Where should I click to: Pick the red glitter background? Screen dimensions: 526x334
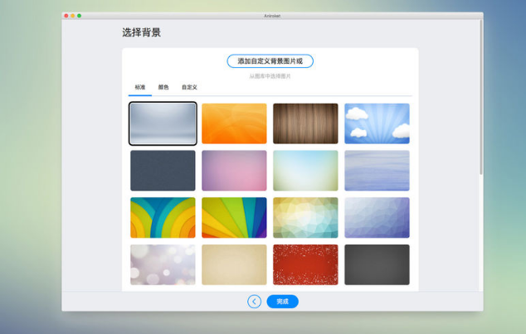tap(305, 264)
